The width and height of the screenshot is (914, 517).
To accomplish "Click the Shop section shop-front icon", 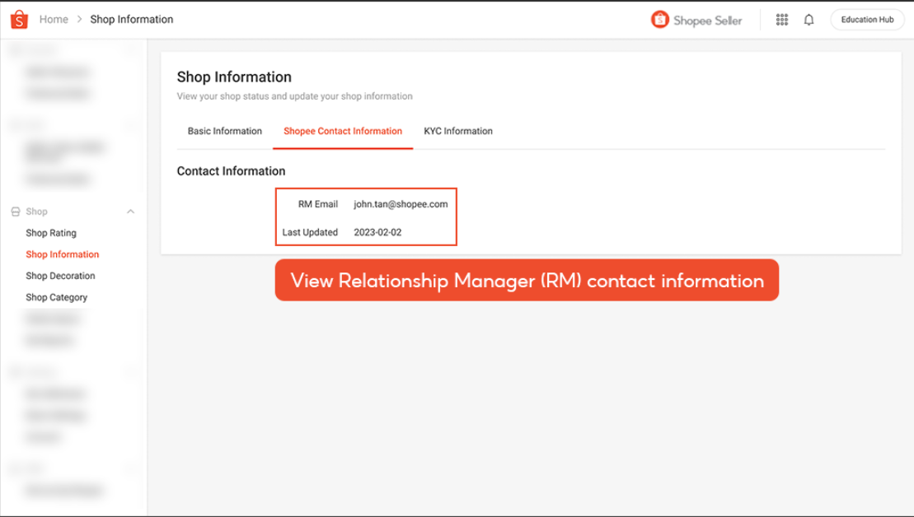I will tap(15, 211).
